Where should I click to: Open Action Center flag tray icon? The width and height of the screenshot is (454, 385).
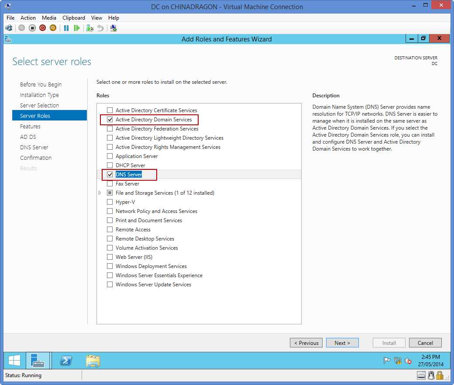click(x=387, y=361)
